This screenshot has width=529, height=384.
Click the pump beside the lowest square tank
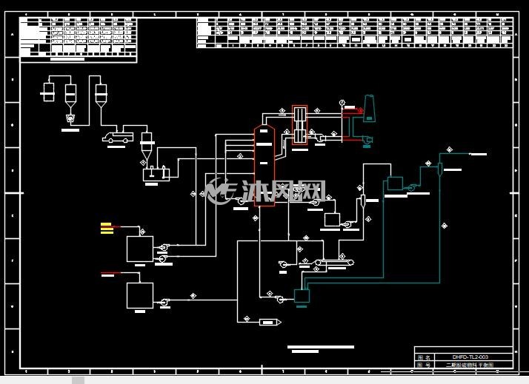pyautogui.click(x=164, y=303)
